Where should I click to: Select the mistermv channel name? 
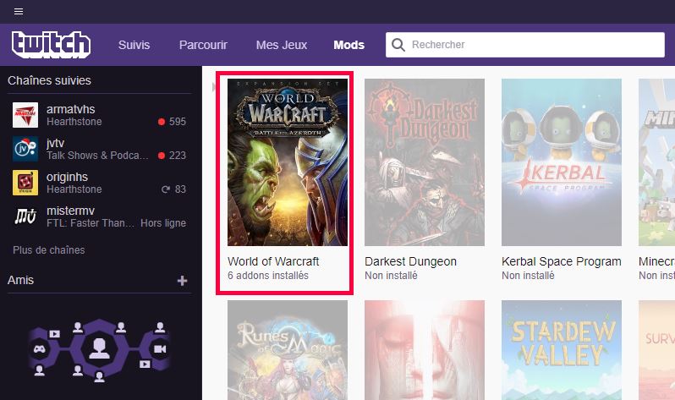tap(70, 211)
